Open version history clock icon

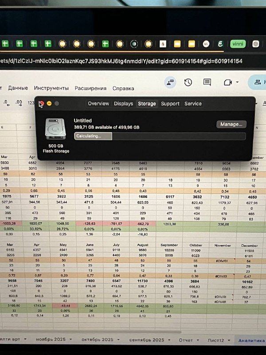(188, 83)
